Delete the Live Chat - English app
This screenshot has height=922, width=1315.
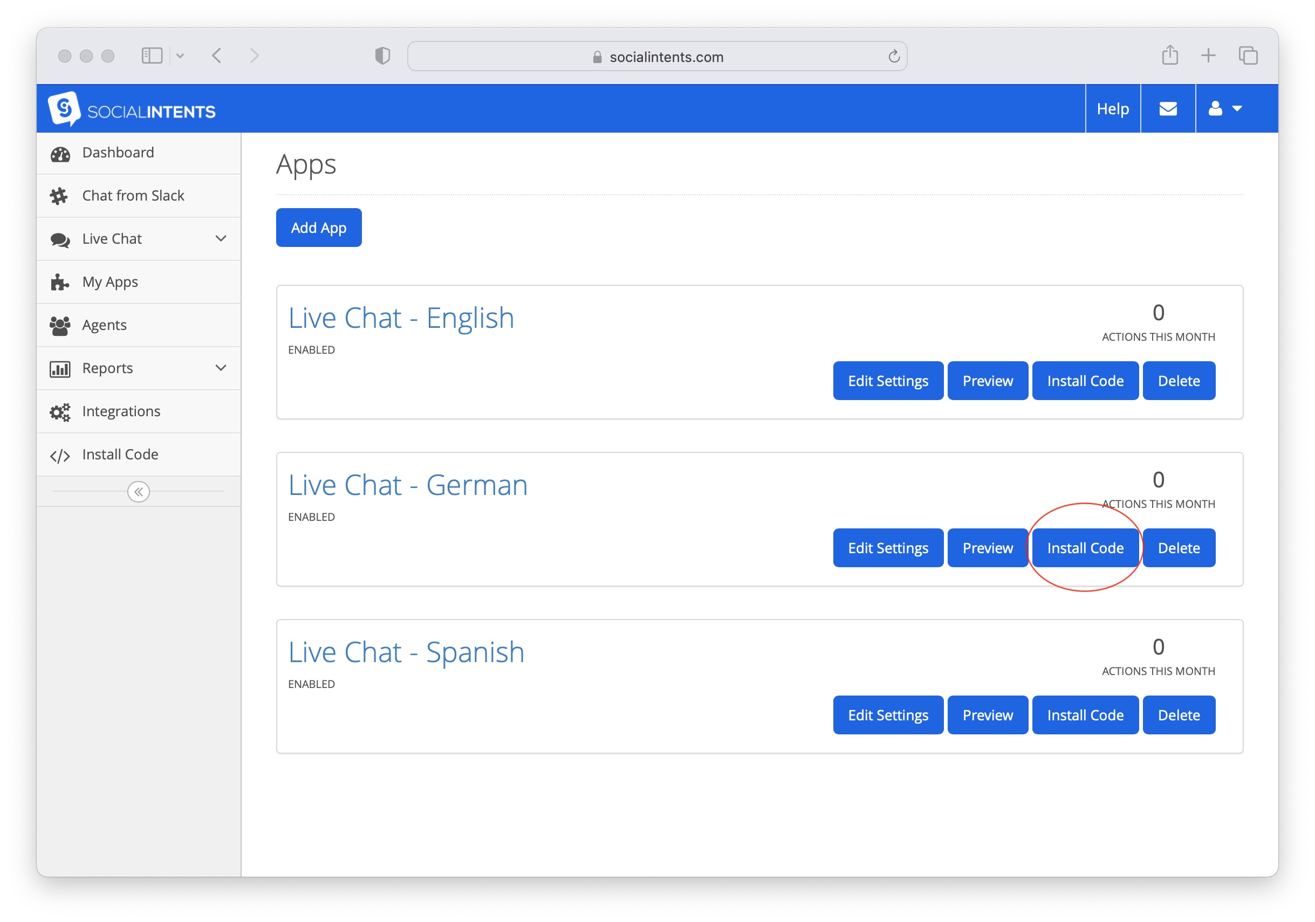(1179, 381)
